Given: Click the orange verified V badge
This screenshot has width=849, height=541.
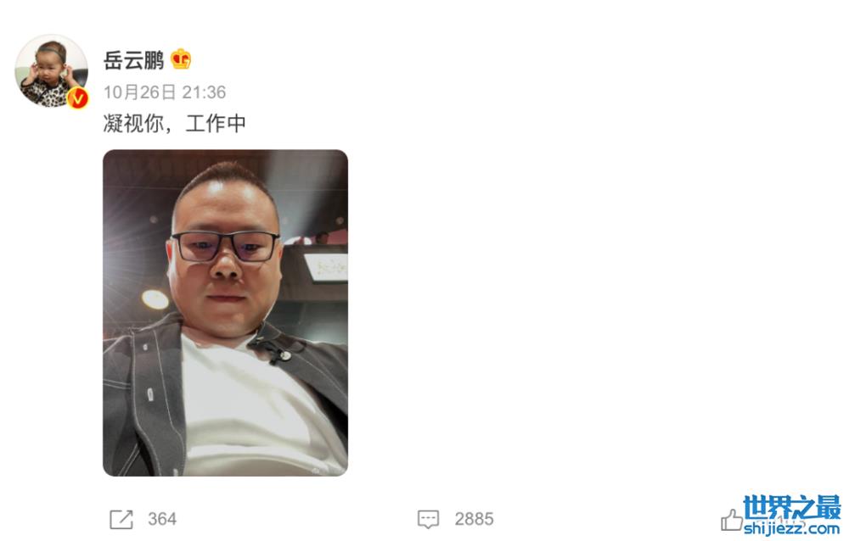Looking at the screenshot, I should click(77, 98).
